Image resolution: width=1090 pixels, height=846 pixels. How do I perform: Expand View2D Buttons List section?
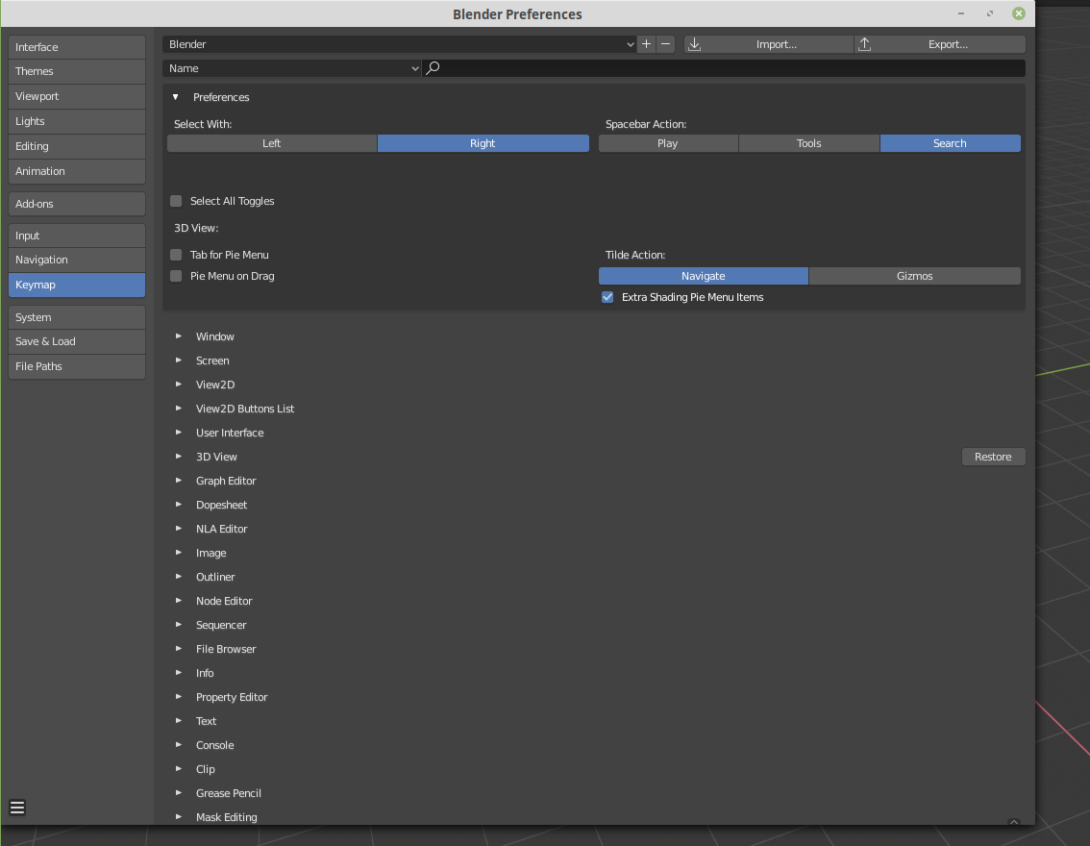[179, 408]
